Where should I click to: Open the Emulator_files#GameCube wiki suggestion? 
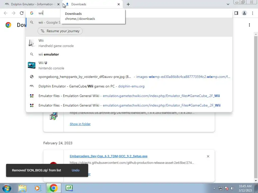pyautogui.click(x=129, y=96)
